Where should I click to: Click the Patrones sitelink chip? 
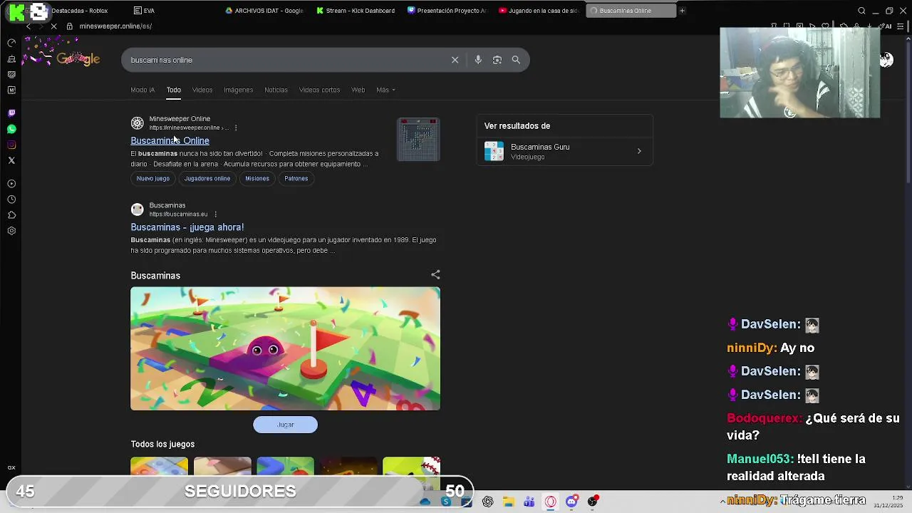[x=296, y=178]
